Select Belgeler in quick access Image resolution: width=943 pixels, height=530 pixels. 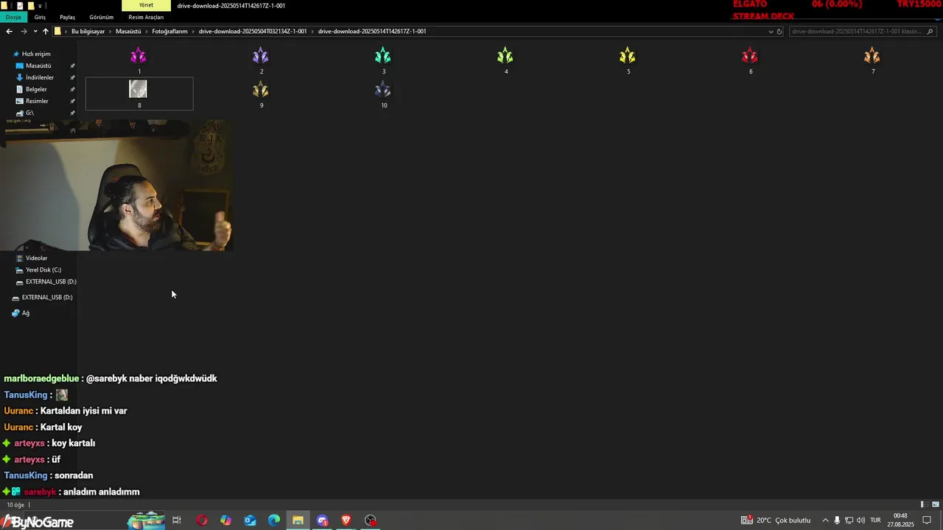pos(36,89)
